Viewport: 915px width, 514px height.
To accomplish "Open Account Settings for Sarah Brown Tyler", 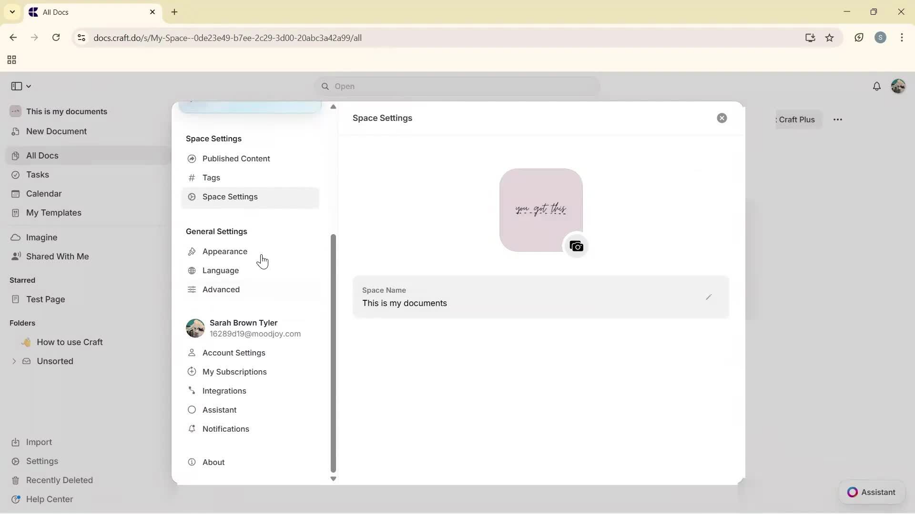I will click(234, 353).
